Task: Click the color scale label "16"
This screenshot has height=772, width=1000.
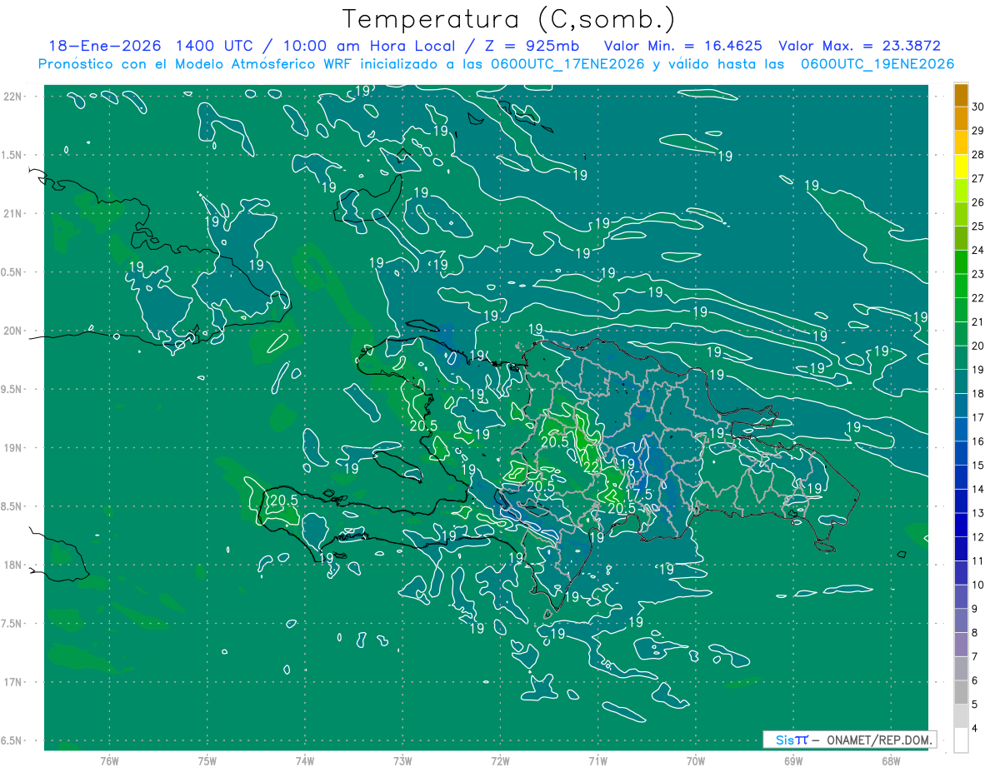Action: tap(978, 441)
